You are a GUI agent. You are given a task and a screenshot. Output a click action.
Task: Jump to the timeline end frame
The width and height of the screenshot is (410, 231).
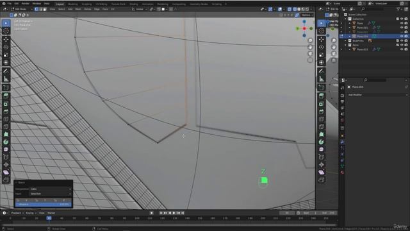[183, 213]
